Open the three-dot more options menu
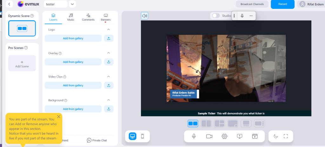Screen dimensions: 325x147 [251, 16]
